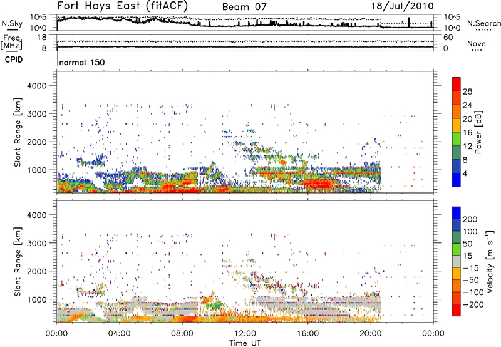Pick the gray segment of the velocity colorbar

[x=457, y=262]
